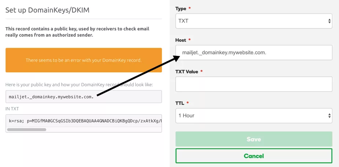This screenshot has width=339, height=167.
Task: Click the Type field label
Action: (x=181, y=9)
